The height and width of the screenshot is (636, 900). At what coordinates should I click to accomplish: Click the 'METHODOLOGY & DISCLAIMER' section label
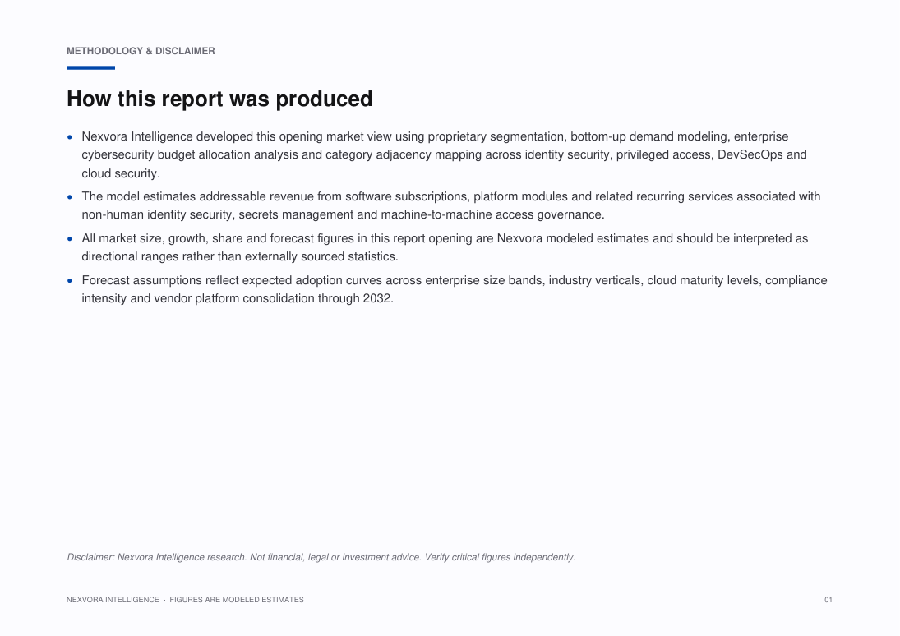(141, 51)
